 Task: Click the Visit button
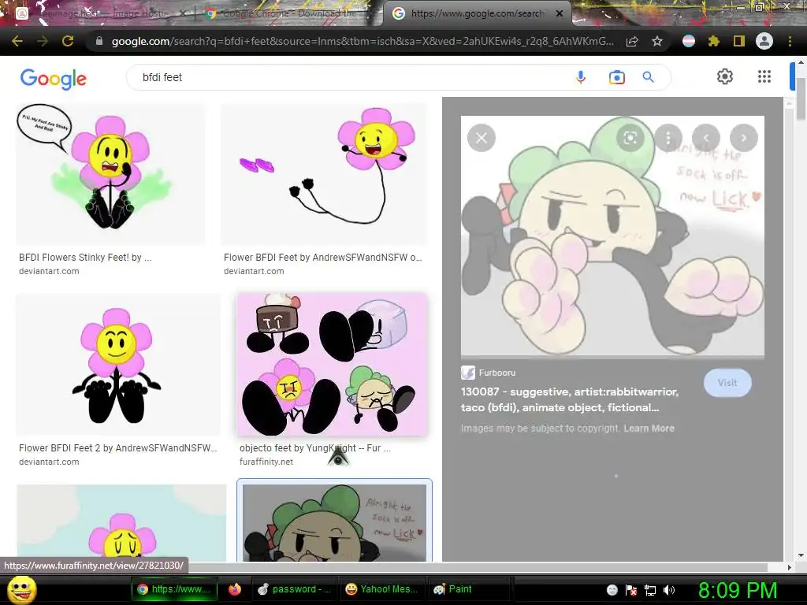(727, 383)
